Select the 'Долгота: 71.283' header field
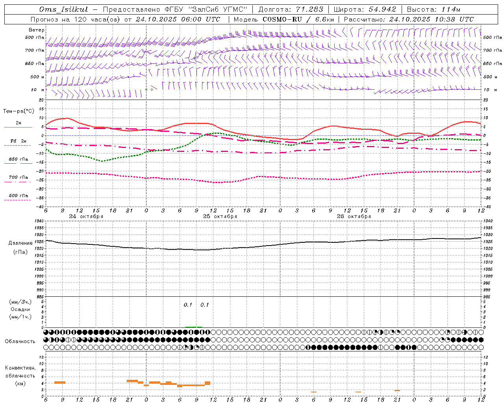Screen dimensions: 504x403 pos(291,9)
